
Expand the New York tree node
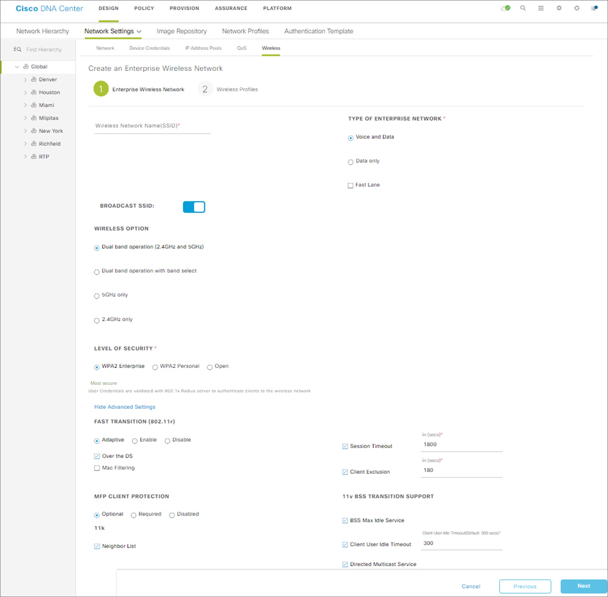click(25, 131)
